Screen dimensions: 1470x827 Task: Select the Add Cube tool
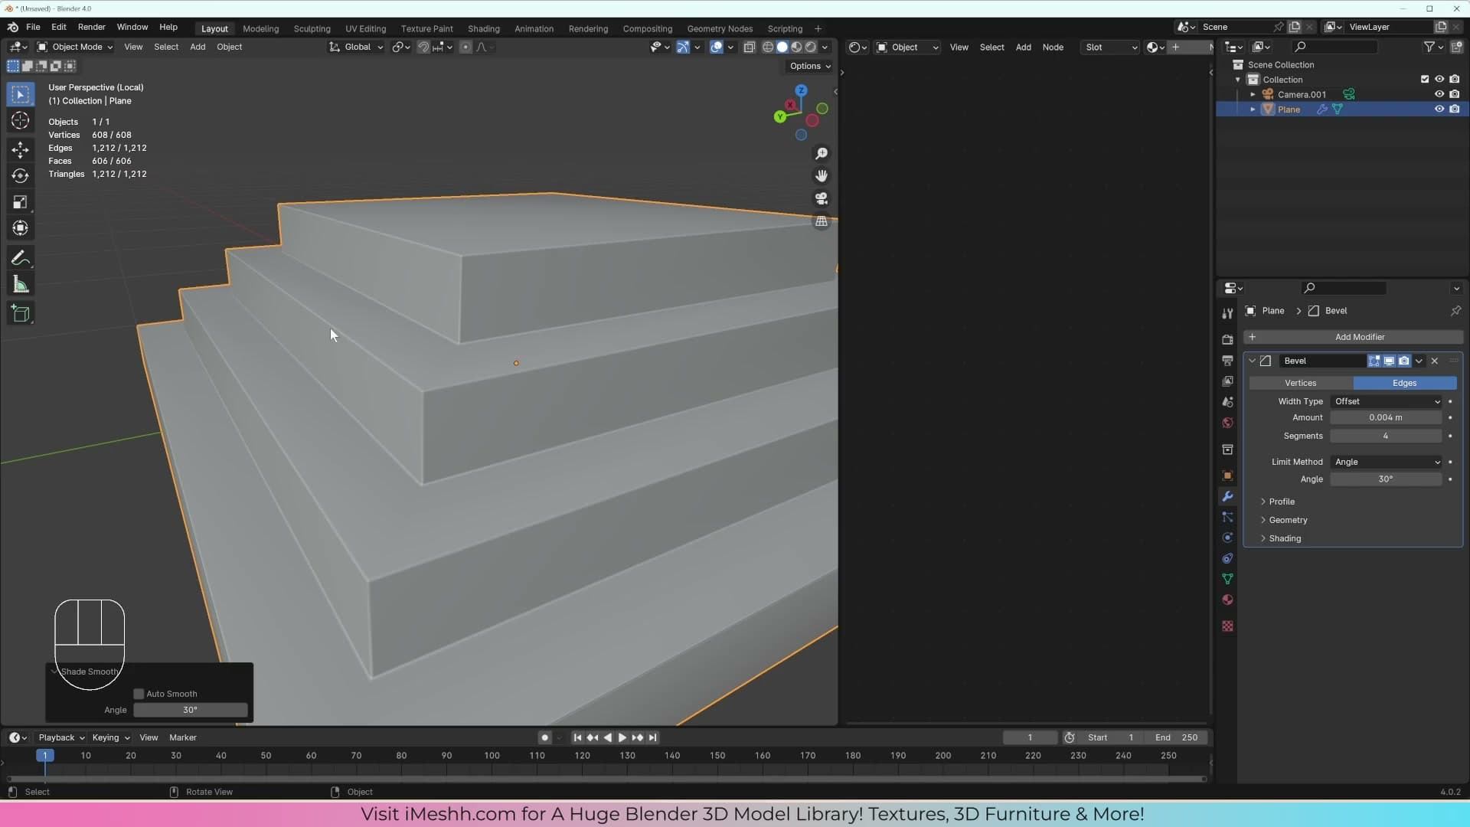(x=21, y=314)
